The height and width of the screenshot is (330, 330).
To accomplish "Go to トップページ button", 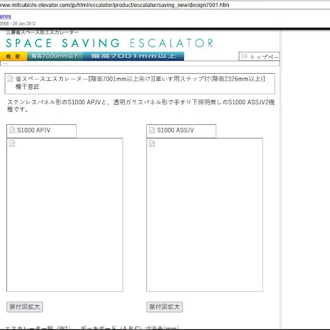I will tap(259, 57).
